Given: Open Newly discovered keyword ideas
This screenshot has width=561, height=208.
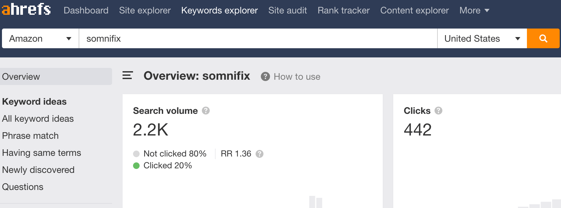Looking at the screenshot, I should click(x=38, y=170).
